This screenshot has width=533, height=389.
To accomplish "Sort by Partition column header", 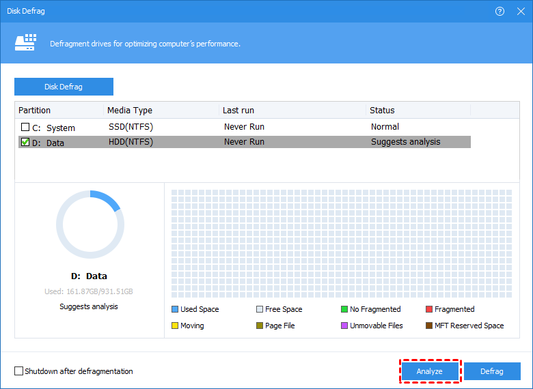I will click(59, 110).
